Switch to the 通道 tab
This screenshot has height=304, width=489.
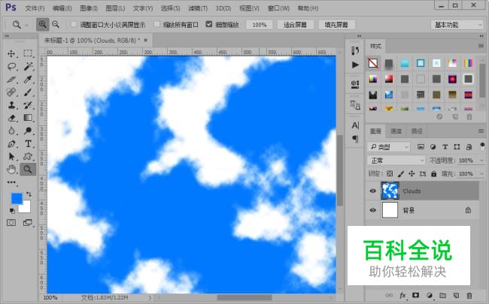point(396,131)
